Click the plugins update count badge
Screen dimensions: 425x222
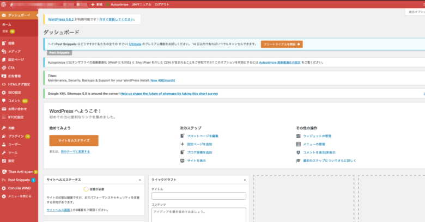pyautogui.click(x=28, y=137)
